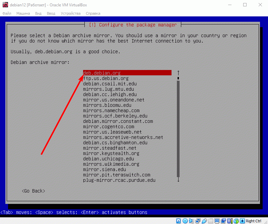Click the hard disk activity status icon
The height and width of the screenshot is (224, 268).
click(x=178, y=221)
